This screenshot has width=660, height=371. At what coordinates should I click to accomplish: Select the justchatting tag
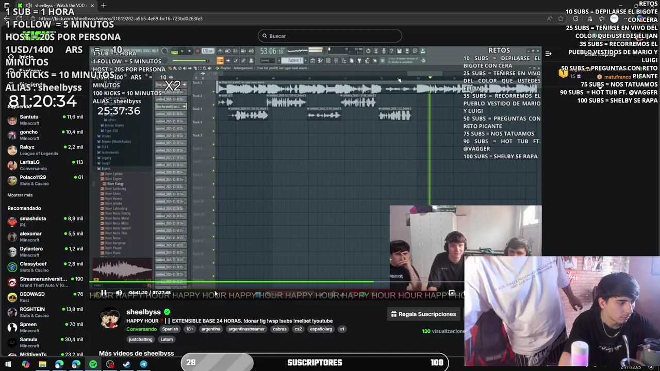(x=141, y=340)
